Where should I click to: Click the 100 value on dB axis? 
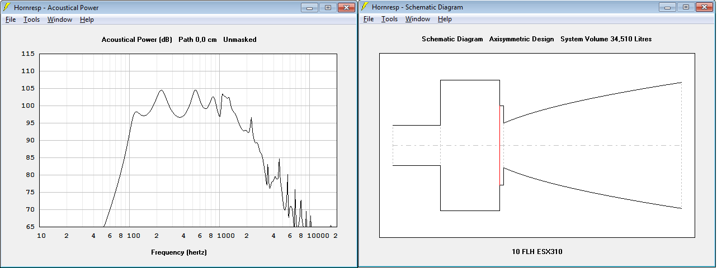[29, 106]
